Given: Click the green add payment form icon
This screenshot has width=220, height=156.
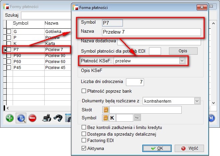Looking at the screenshot, I should click(x=10, y=118).
